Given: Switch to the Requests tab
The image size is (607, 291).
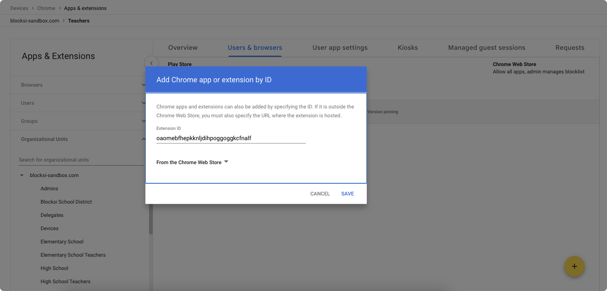Looking at the screenshot, I should coord(570,48).
